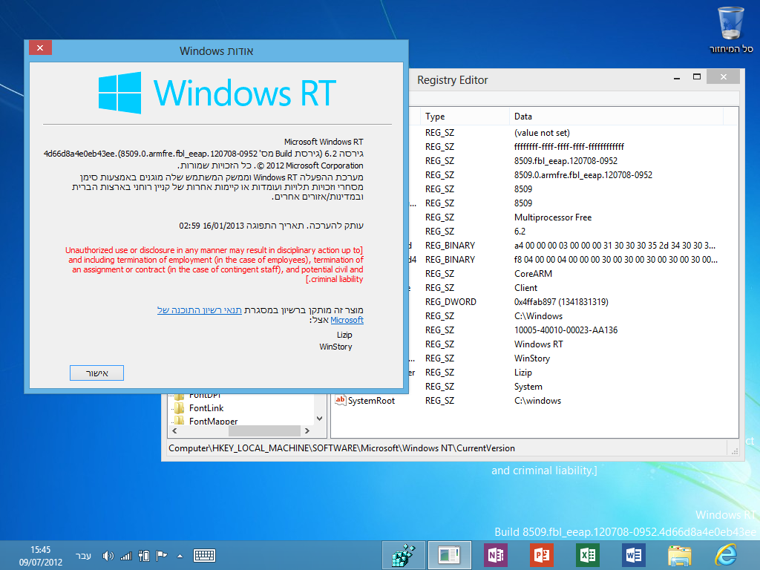Open Word from the taskbar
This screenshot has width=760, height=570.
(633, 555)
